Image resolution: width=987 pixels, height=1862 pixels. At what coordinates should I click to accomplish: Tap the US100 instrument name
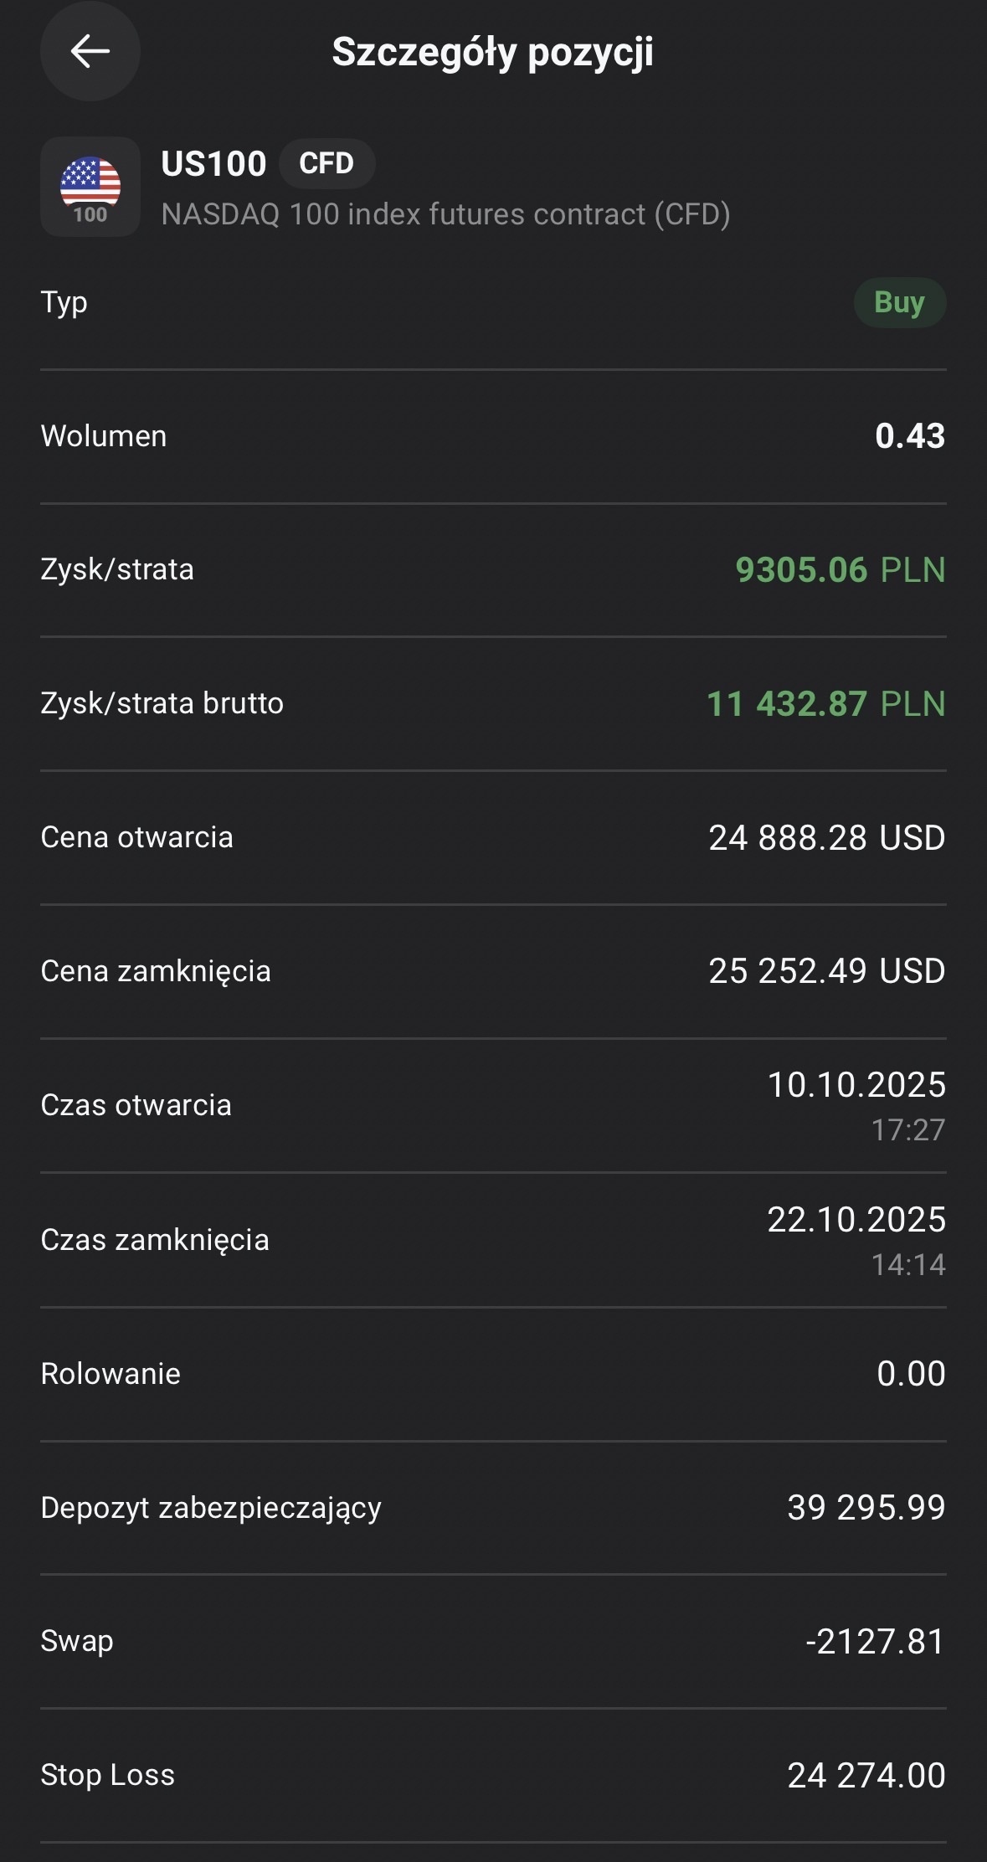(213, 164)
